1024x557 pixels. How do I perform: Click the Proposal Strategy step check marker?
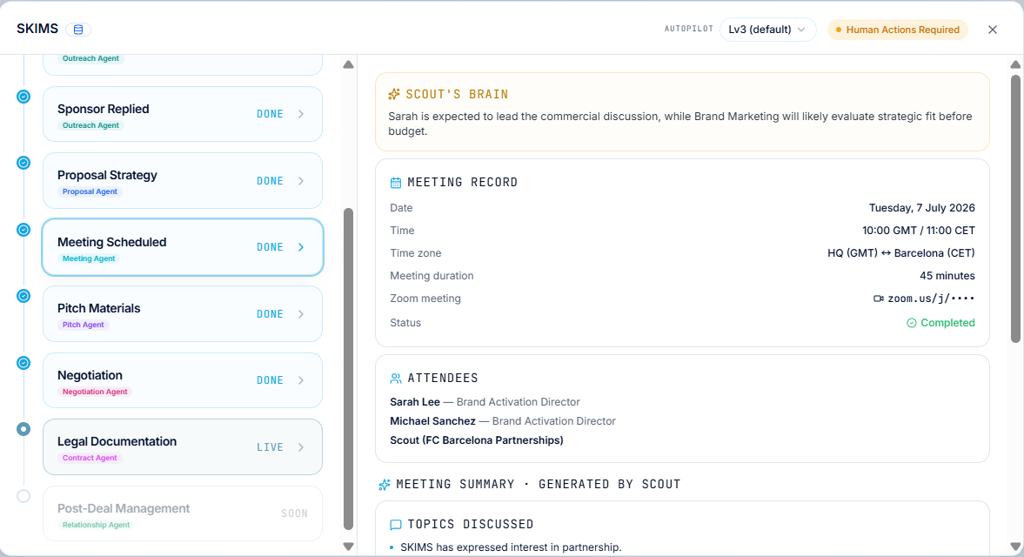[x=23, y=163]
